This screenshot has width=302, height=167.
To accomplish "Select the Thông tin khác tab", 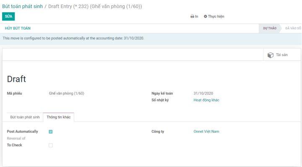I will (x=58, y=117).
